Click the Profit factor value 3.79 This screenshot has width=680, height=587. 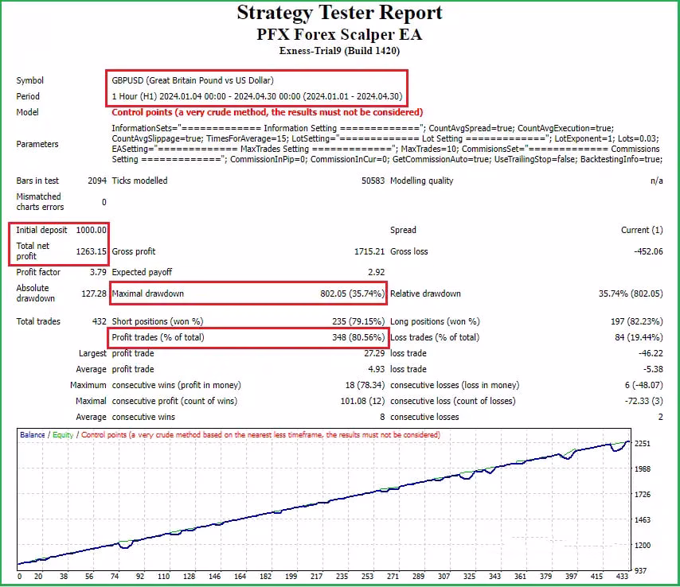[x=98, y=272]
